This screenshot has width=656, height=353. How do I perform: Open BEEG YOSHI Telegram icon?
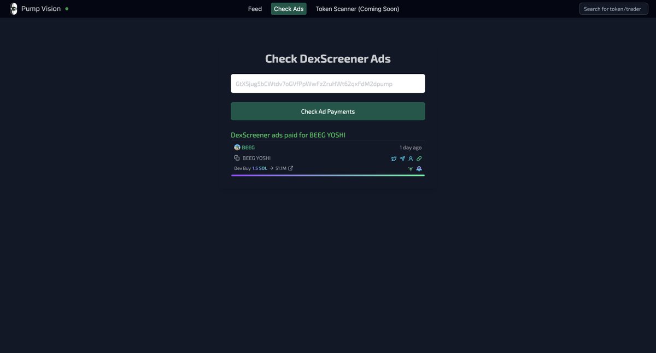click(x=402, y=158)
